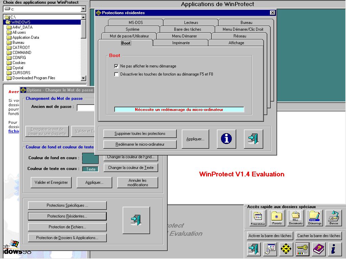Screen dimensions: 346x259
Task: Switch to the Imprimante tab
Action: 181,43
